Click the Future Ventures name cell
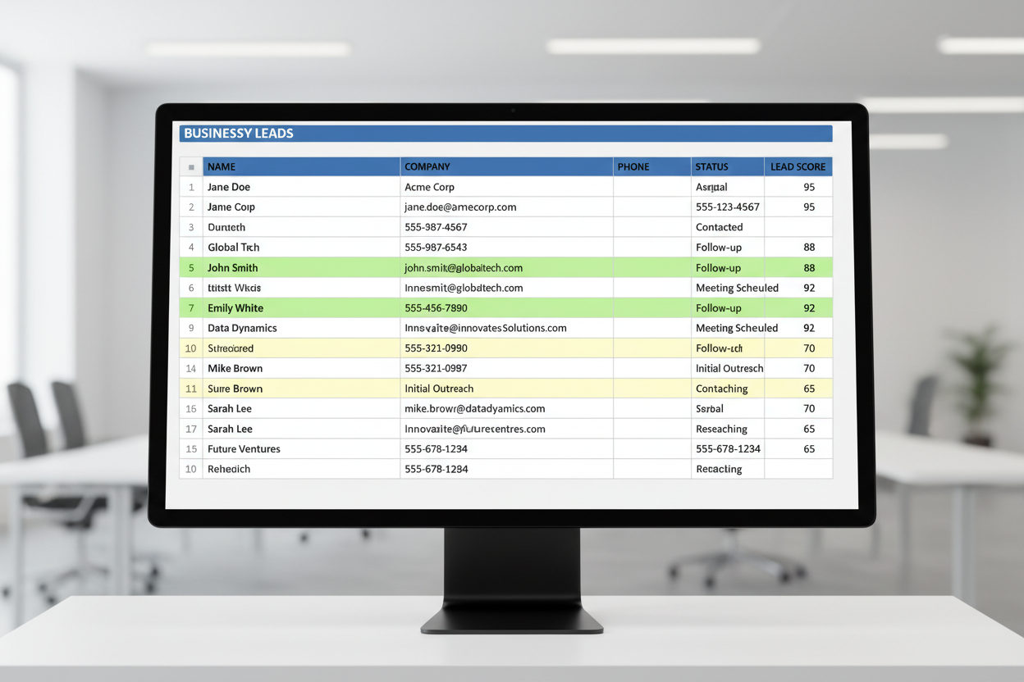 pos(301,449)
